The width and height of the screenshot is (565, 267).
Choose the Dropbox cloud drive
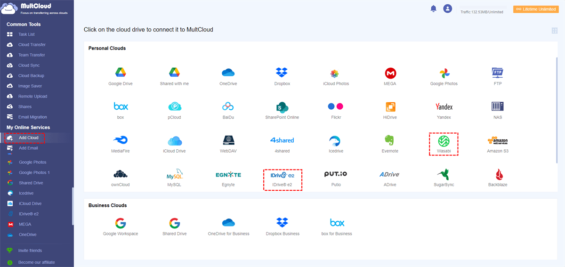[282, 77]
